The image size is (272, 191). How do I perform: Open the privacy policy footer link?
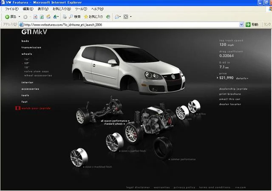point(184,187)
